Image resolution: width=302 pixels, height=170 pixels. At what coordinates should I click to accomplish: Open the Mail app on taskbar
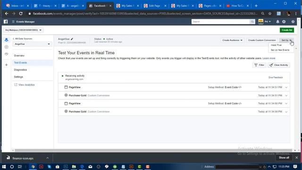click(90, 167)
